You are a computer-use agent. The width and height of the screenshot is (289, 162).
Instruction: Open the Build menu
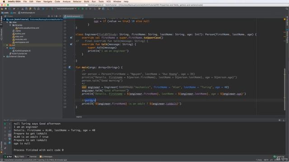(86, 1)
